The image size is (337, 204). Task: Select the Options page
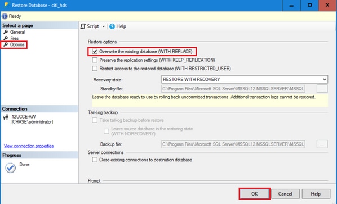click(17, 44)
